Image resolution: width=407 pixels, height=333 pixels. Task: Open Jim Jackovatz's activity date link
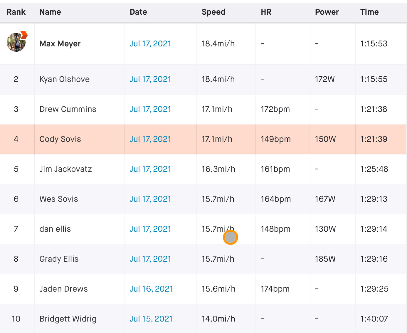[150, 169]
